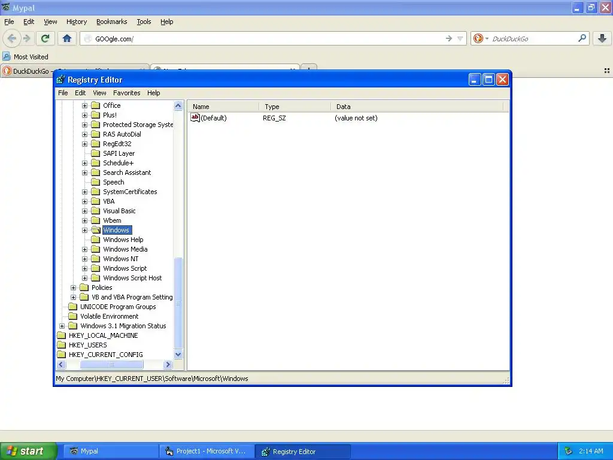This screenshot has height=460, width=613.
Task: Click the open Windows folder icon
Action: pos(96,230)
